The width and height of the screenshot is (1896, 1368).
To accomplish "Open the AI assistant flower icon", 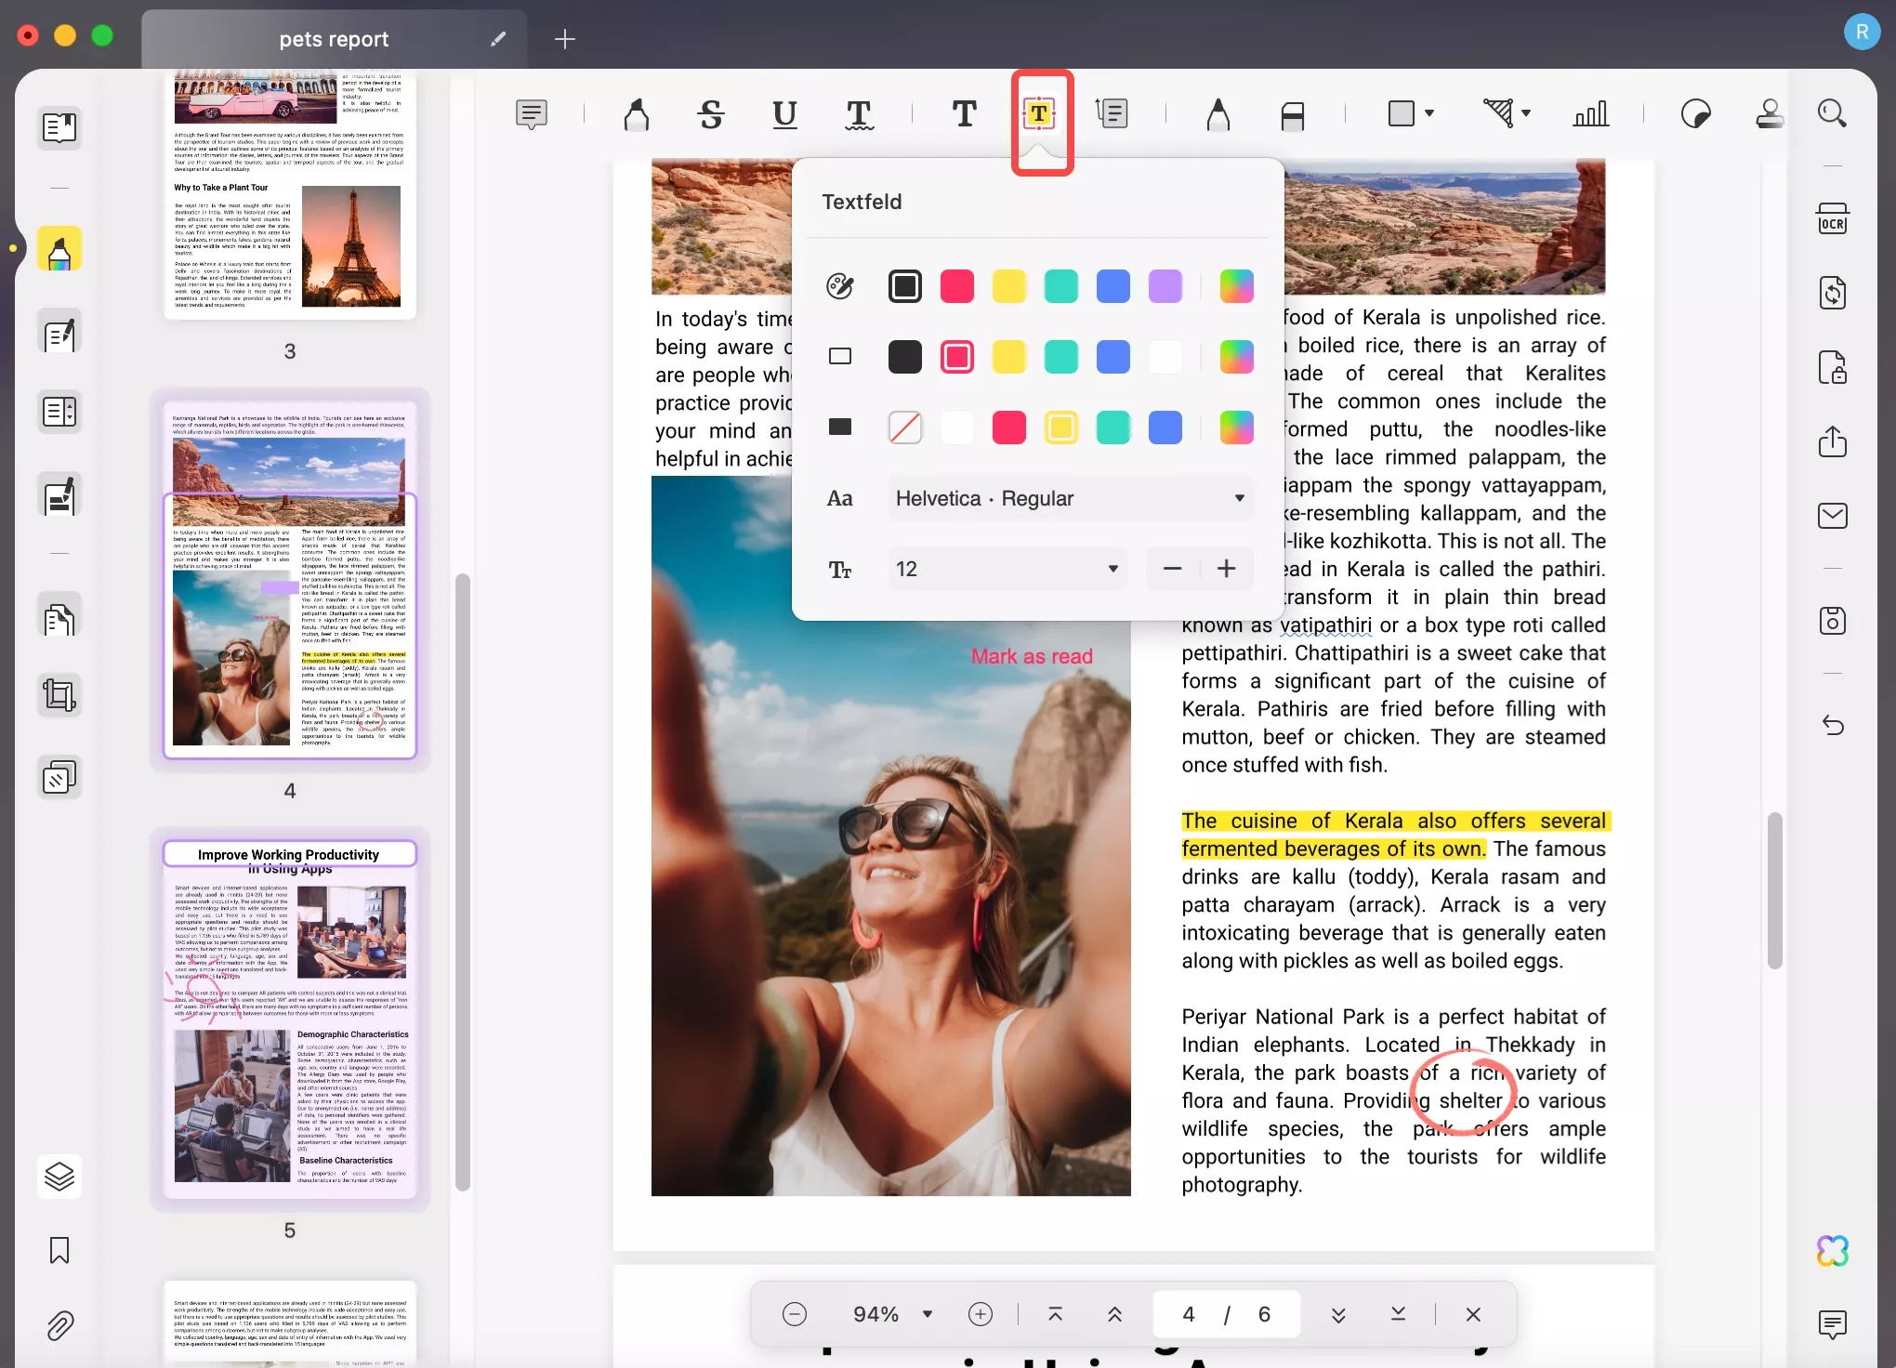I will click(x=1832, y=1251).
